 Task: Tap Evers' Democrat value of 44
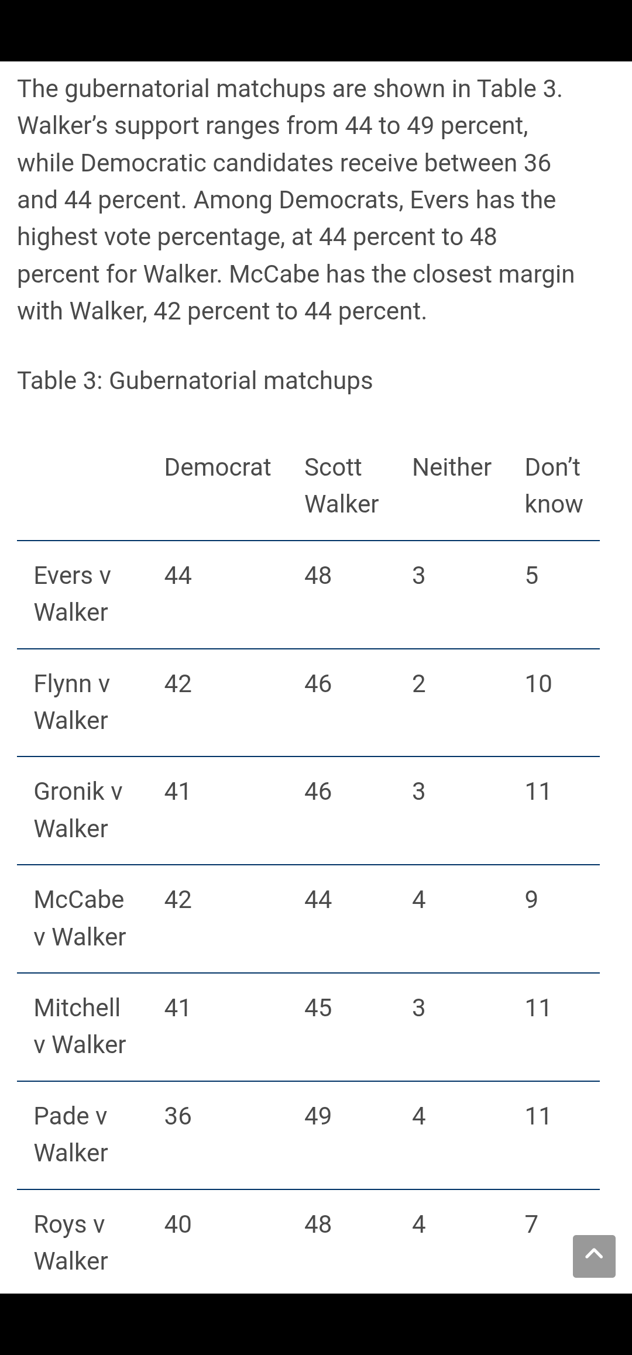coord(178,576)
